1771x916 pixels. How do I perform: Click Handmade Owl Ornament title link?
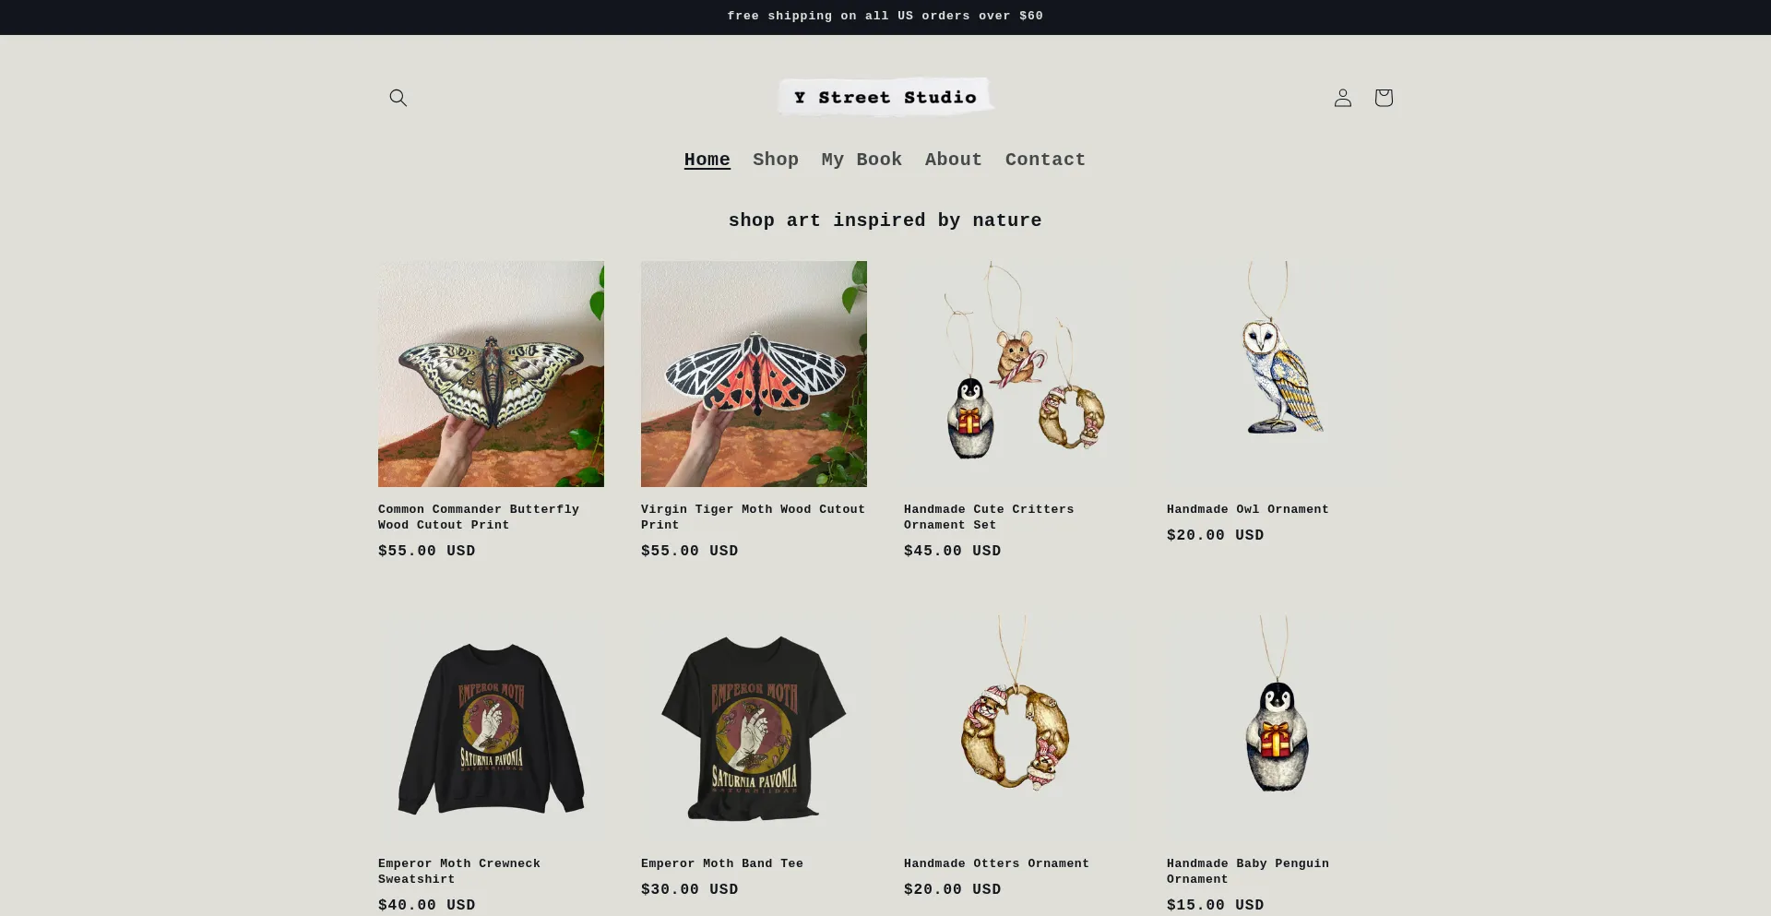click(x=1247, y=509)
